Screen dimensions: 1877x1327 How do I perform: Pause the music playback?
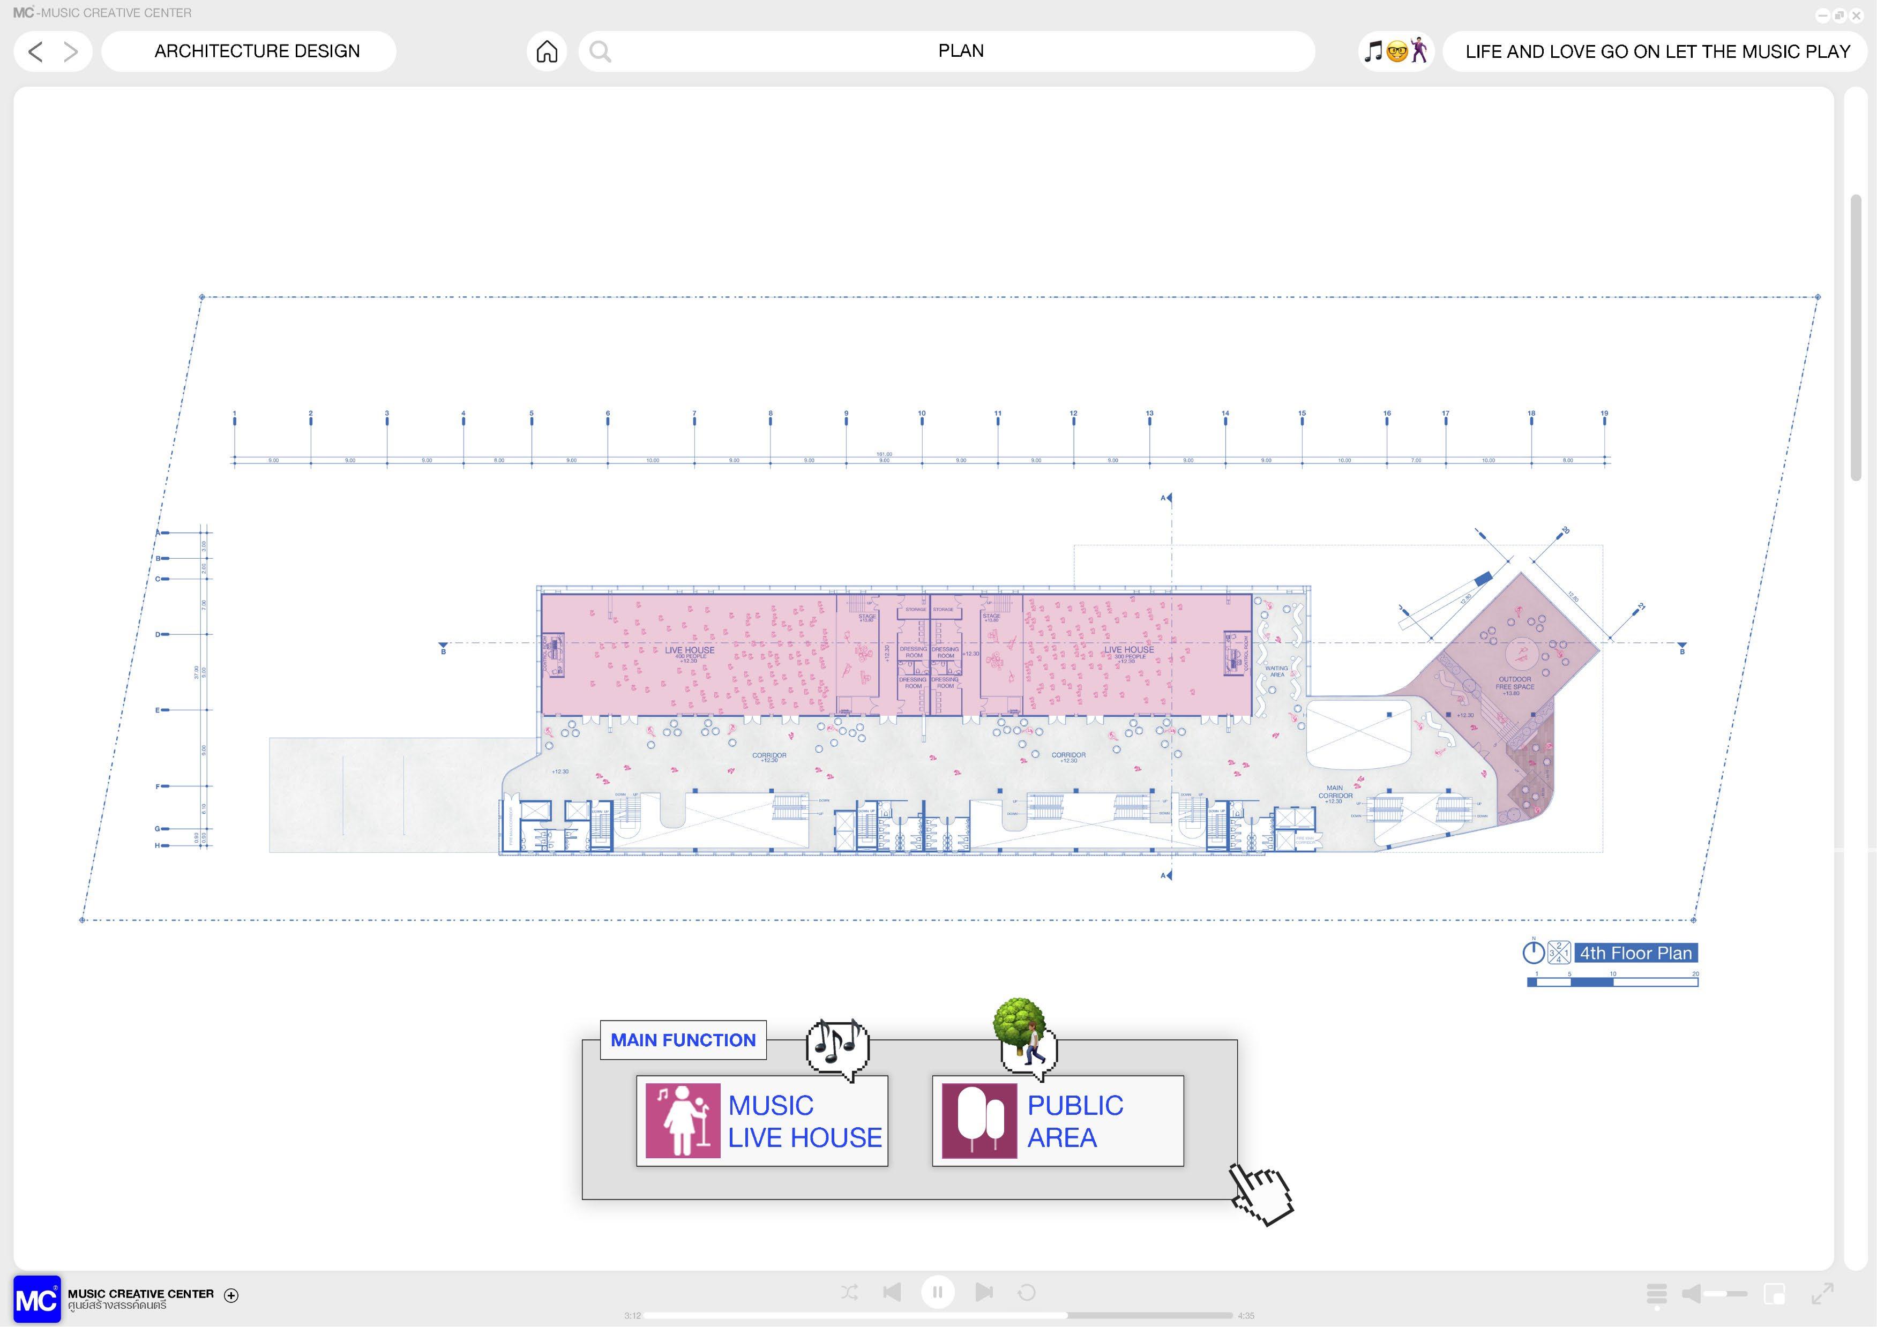pos(938,1292)
